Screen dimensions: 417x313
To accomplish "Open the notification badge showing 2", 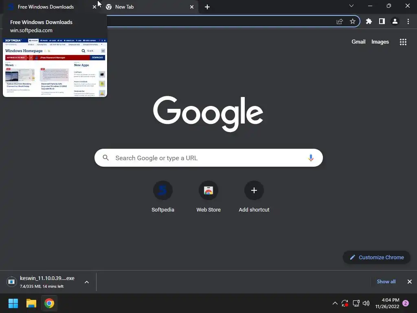I will pos(406,303).
